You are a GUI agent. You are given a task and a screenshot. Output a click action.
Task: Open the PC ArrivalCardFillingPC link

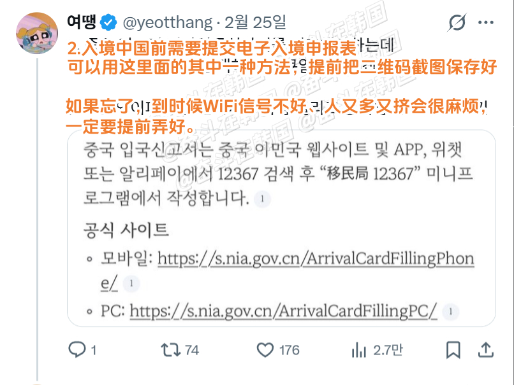[x=283, y=311]
